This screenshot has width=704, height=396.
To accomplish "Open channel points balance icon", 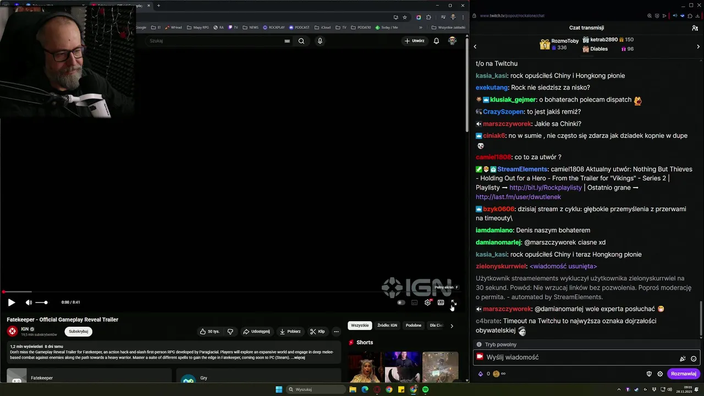I will pos(496,373).
